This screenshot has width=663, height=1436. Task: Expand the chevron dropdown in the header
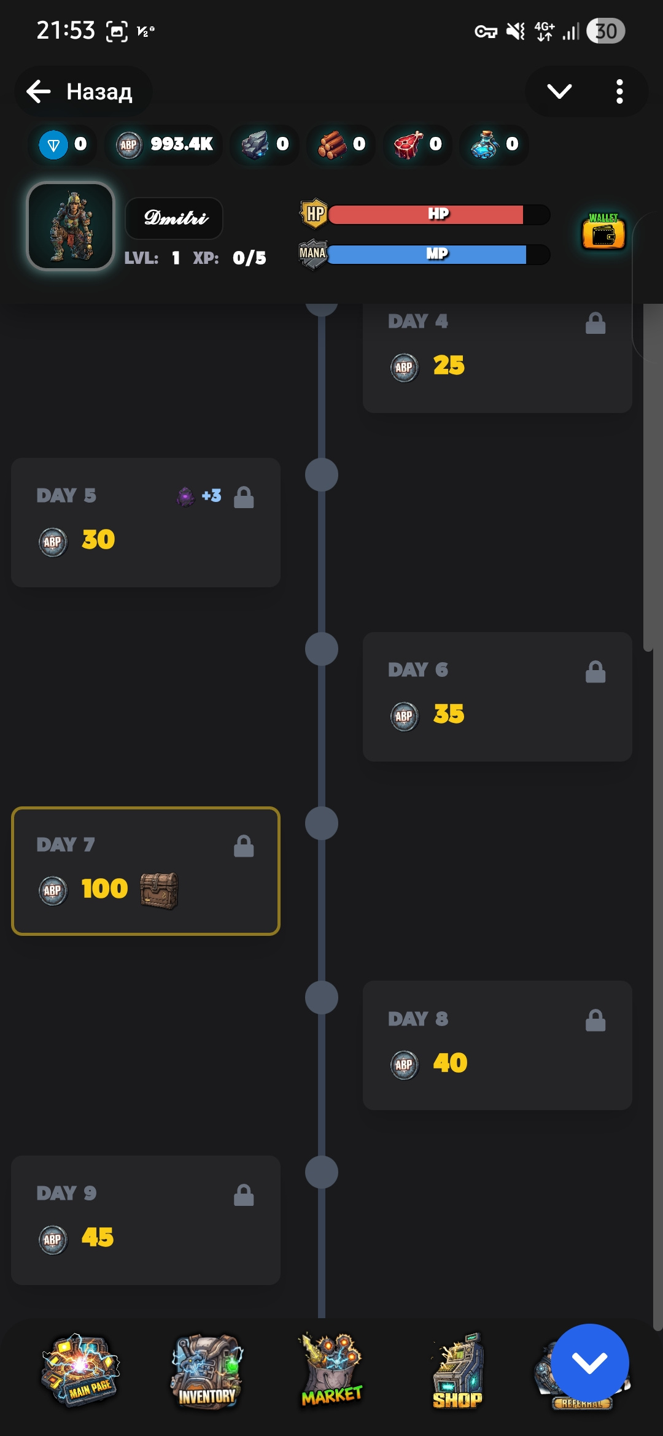click(559, 91)
